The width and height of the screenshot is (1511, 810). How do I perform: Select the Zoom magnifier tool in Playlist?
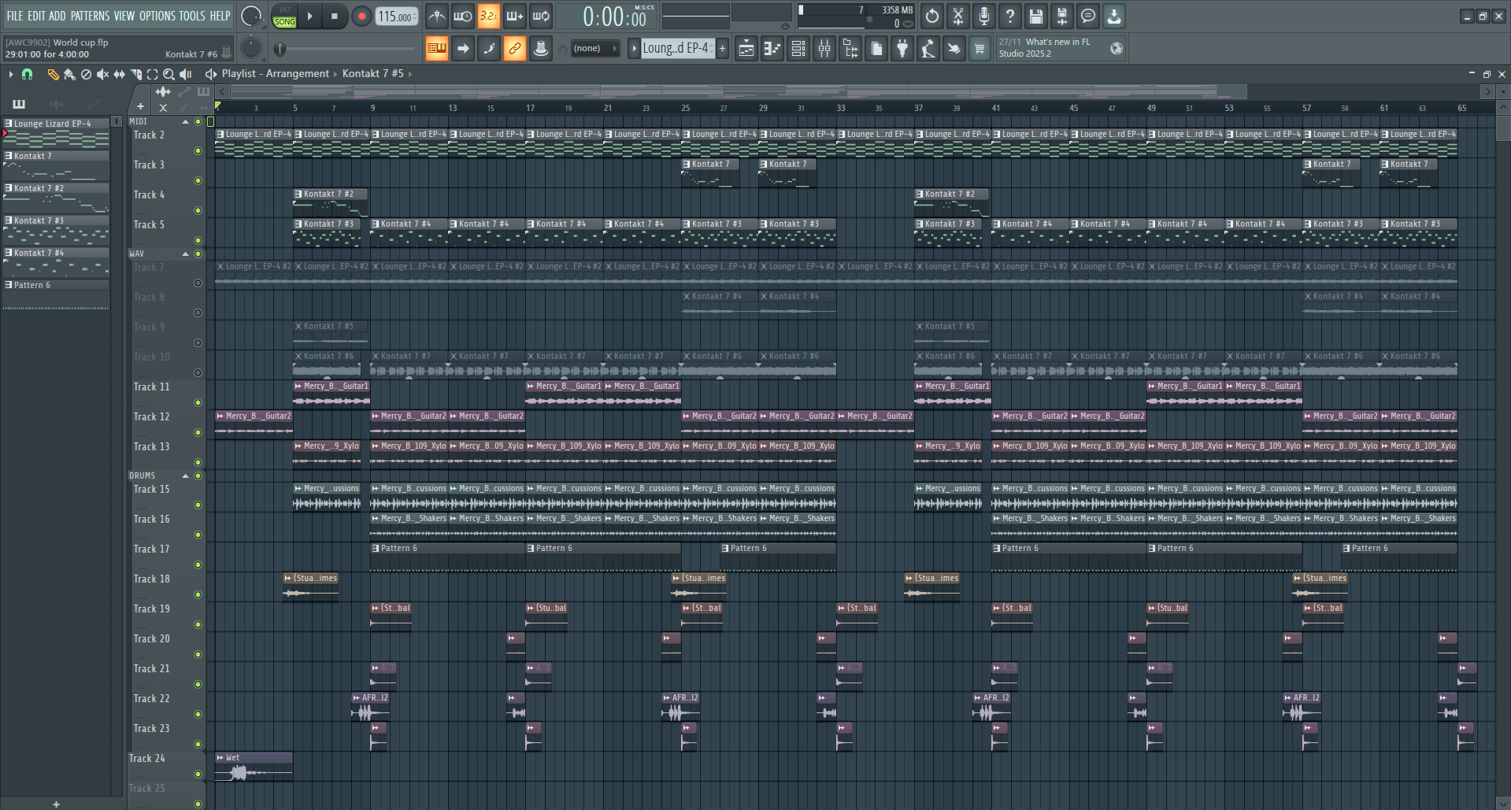tap(169, 74)
